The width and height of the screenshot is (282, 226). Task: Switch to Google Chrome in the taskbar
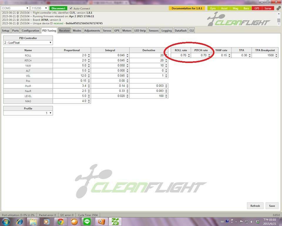coord(61,222)
